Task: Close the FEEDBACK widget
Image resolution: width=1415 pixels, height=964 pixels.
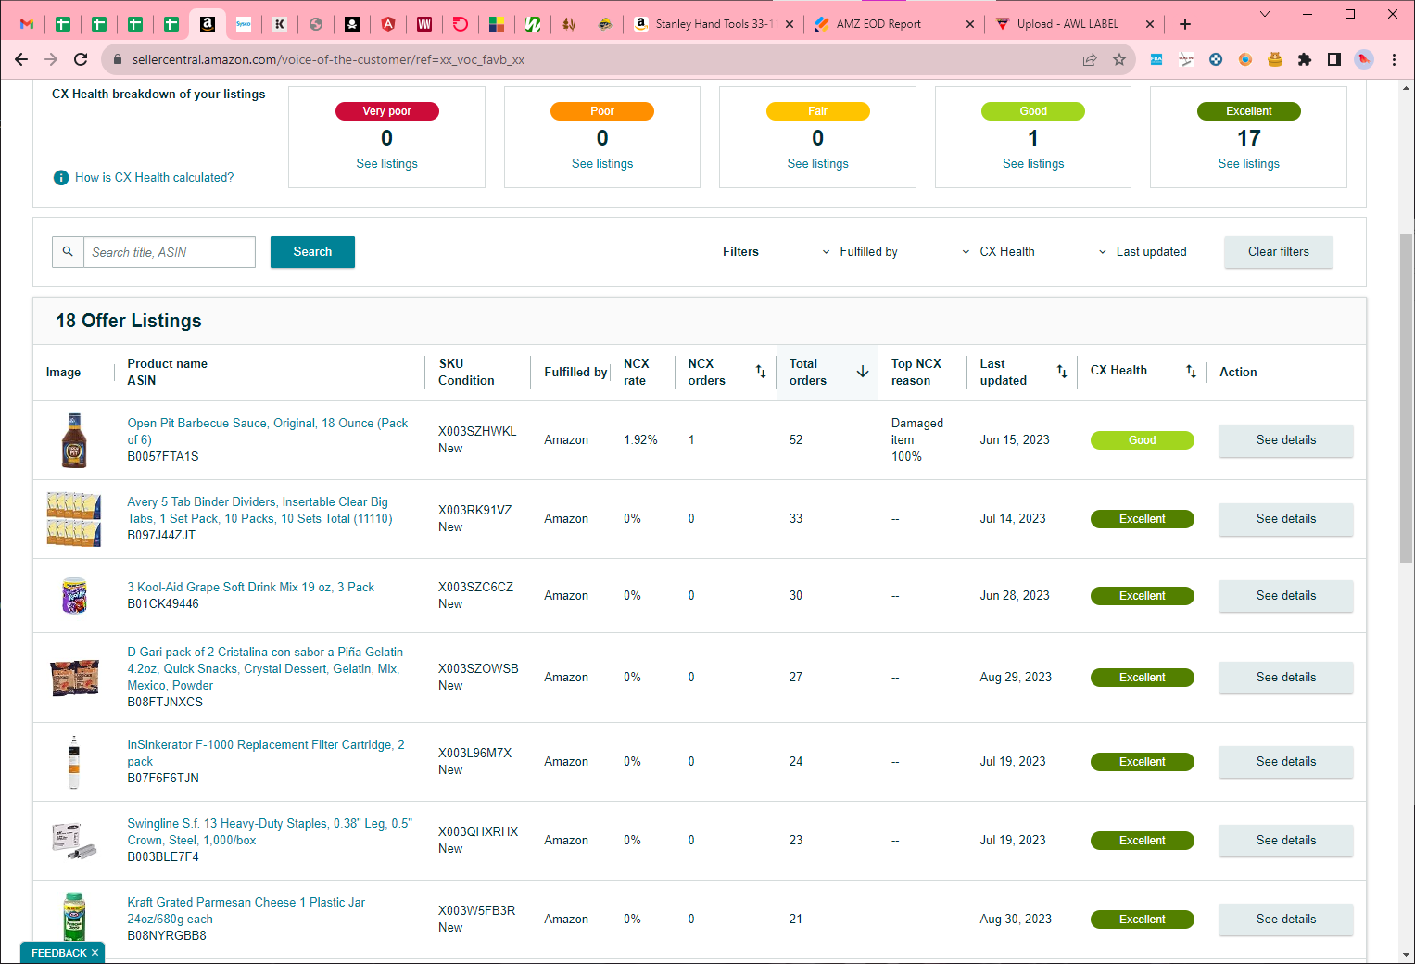Action: coord(95,953)
